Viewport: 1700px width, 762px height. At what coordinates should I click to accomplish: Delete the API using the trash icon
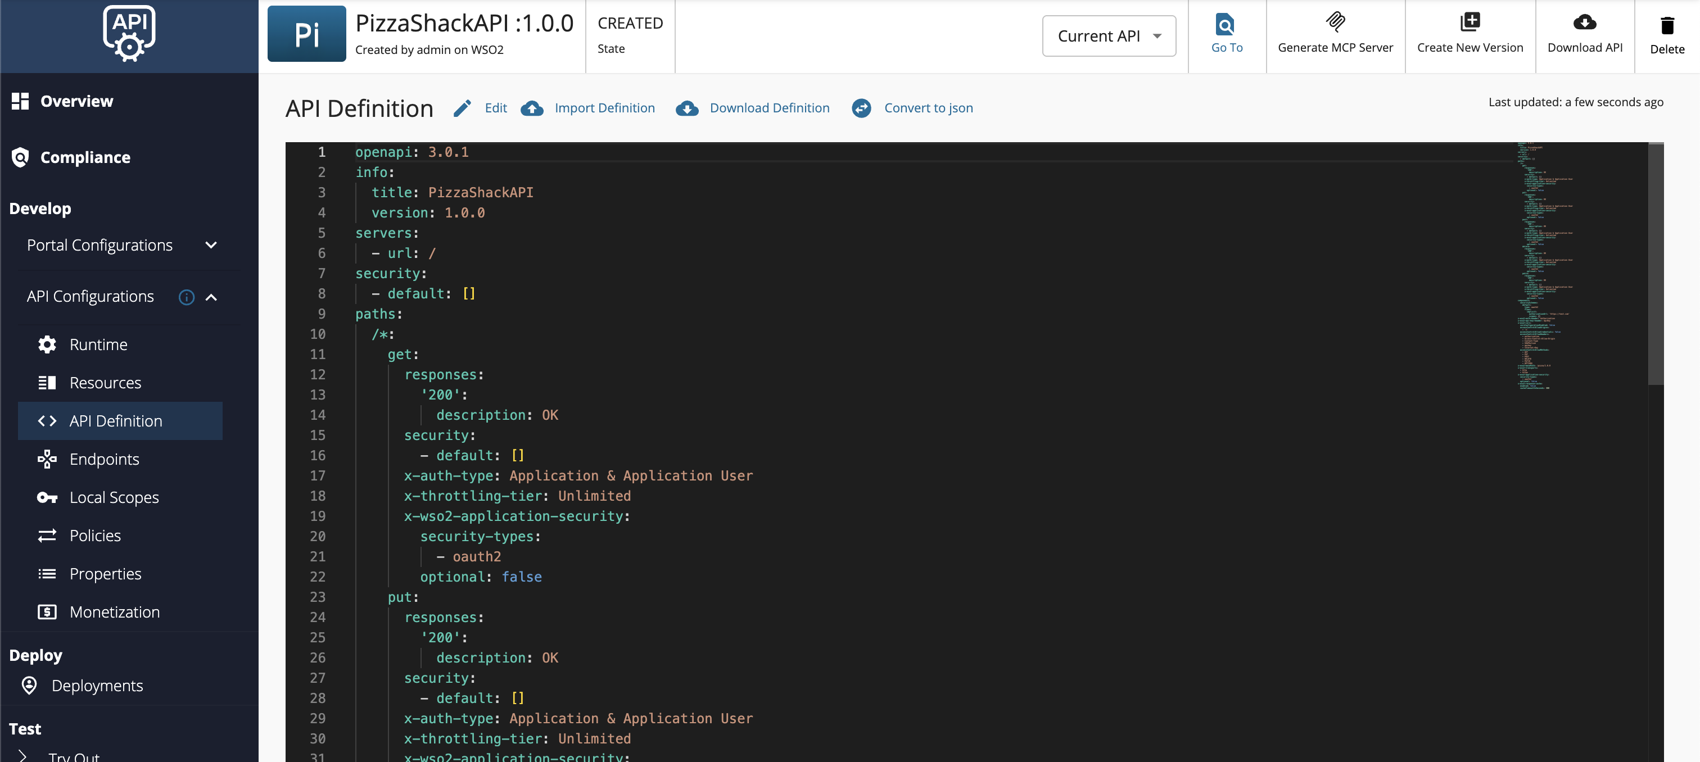[1667, 26]
